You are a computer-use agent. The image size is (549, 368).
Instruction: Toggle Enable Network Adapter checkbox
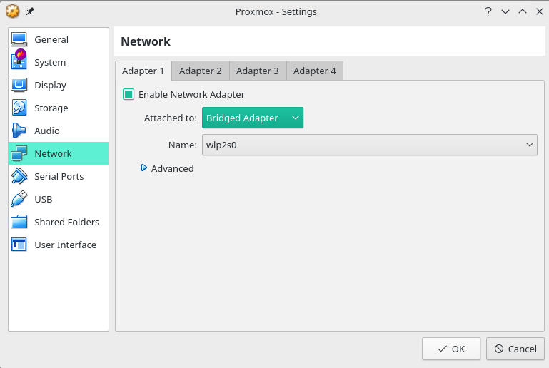click(129, 94)
